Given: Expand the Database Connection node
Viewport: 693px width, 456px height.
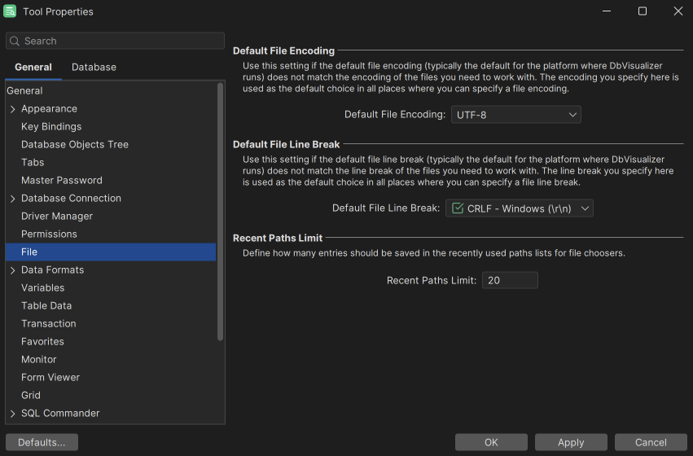Looking at the screenshot, I should 12,199.
